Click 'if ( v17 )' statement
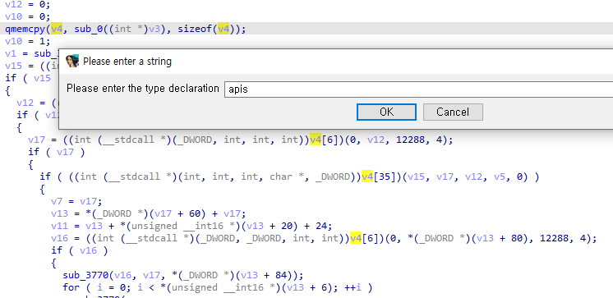 tap(57, 152)
